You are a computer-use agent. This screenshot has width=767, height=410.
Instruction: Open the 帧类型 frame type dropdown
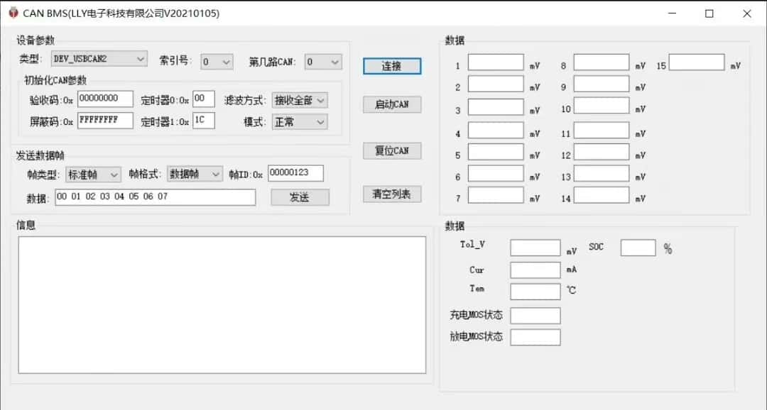93,174
